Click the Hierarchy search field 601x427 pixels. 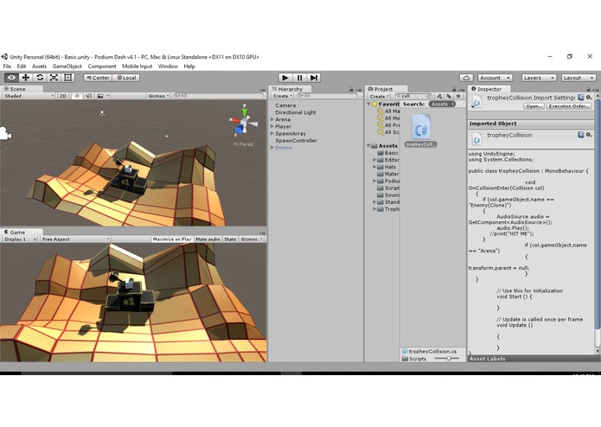[x=327, y=96]
